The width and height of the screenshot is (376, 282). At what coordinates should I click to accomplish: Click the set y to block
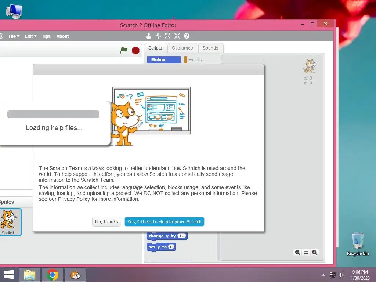161,247
